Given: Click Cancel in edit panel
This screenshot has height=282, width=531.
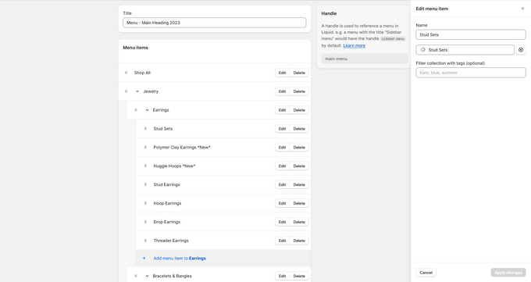Looking at the screenshot, I should pyautogui.click(x=426, y=273).
